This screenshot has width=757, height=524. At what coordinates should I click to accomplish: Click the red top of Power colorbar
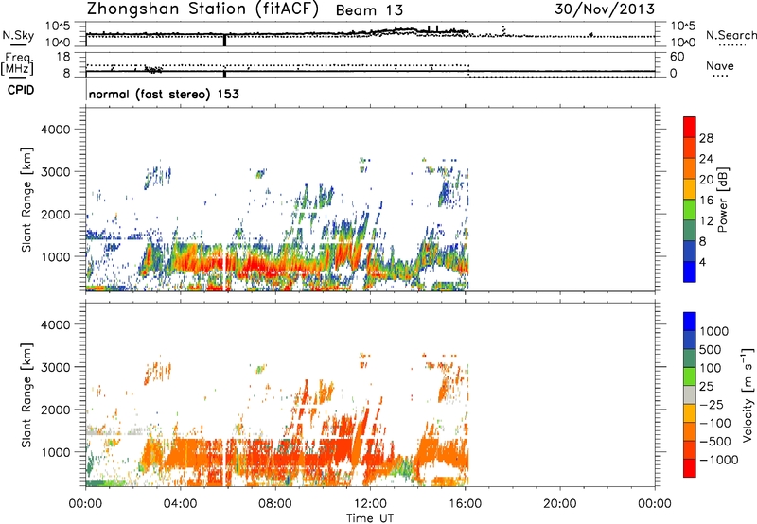(690, 127)
